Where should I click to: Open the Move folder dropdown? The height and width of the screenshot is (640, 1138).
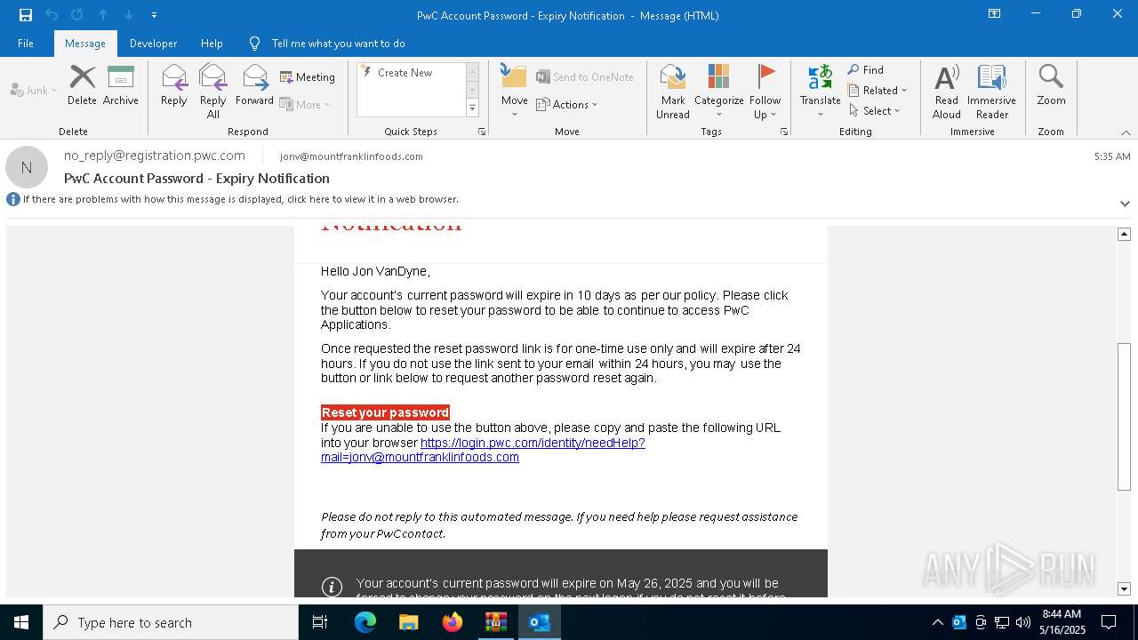[514, 91]
